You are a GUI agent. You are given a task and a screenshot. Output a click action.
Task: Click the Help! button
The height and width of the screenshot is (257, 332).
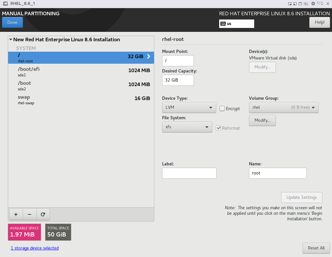click(x=319, y=22)
